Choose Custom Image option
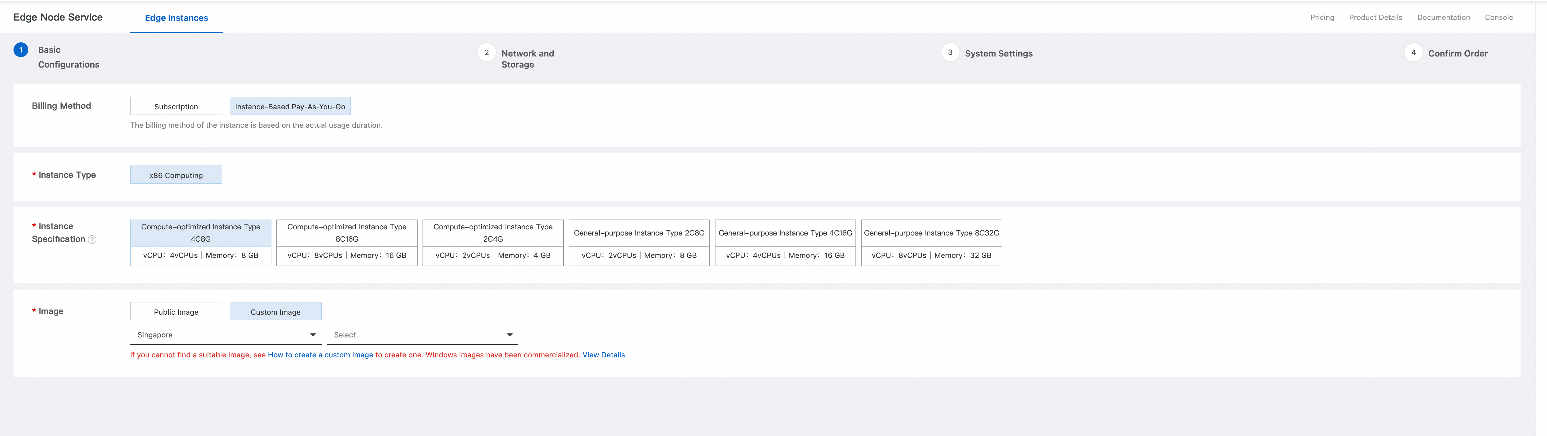The image size is (1547, 436). [x=276, y=312]
